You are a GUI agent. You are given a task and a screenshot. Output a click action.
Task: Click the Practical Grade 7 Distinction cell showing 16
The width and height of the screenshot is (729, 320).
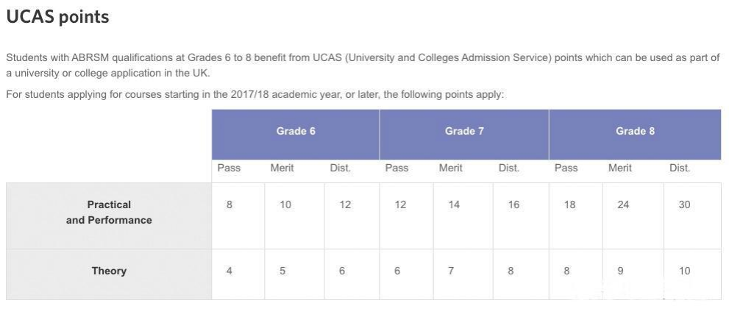click(x=513, y=205)
